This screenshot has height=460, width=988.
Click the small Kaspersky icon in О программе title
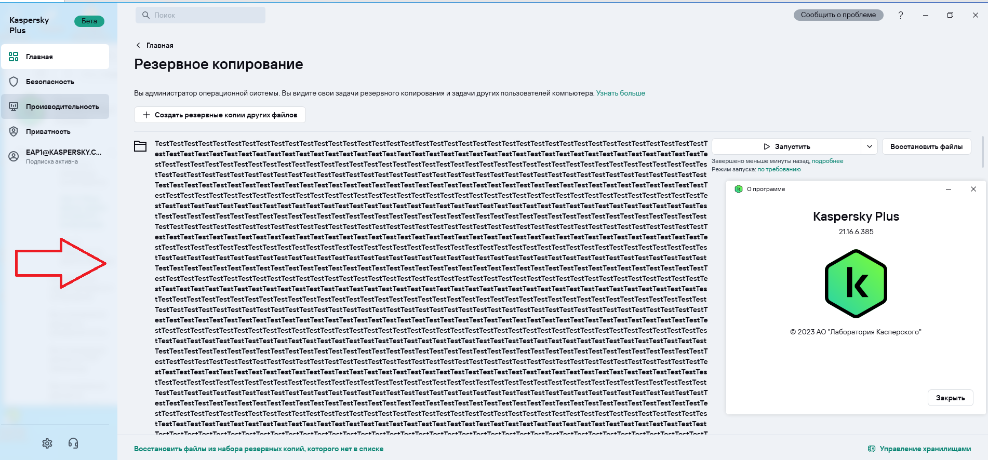[738, 189]
